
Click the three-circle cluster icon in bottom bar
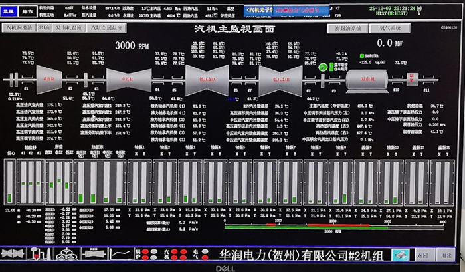pos(66,254)
